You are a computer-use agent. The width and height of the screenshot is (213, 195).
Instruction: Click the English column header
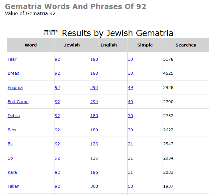coord(109,45)
